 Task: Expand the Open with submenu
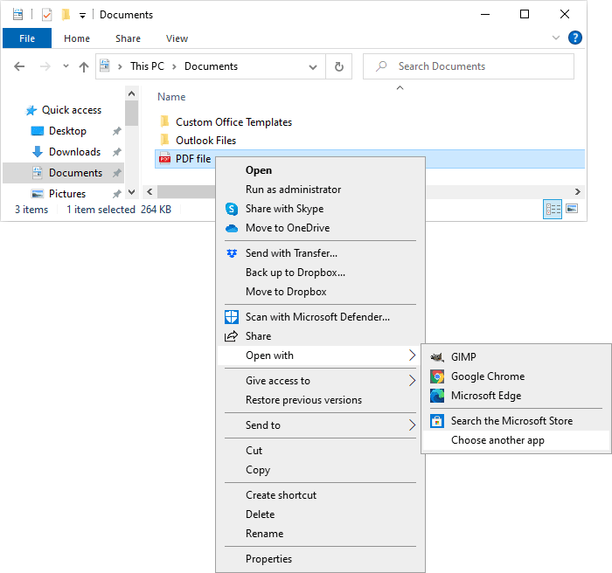[412, 356]
